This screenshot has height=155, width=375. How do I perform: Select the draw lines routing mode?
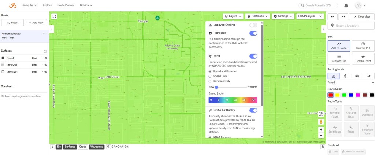(368, 76)
